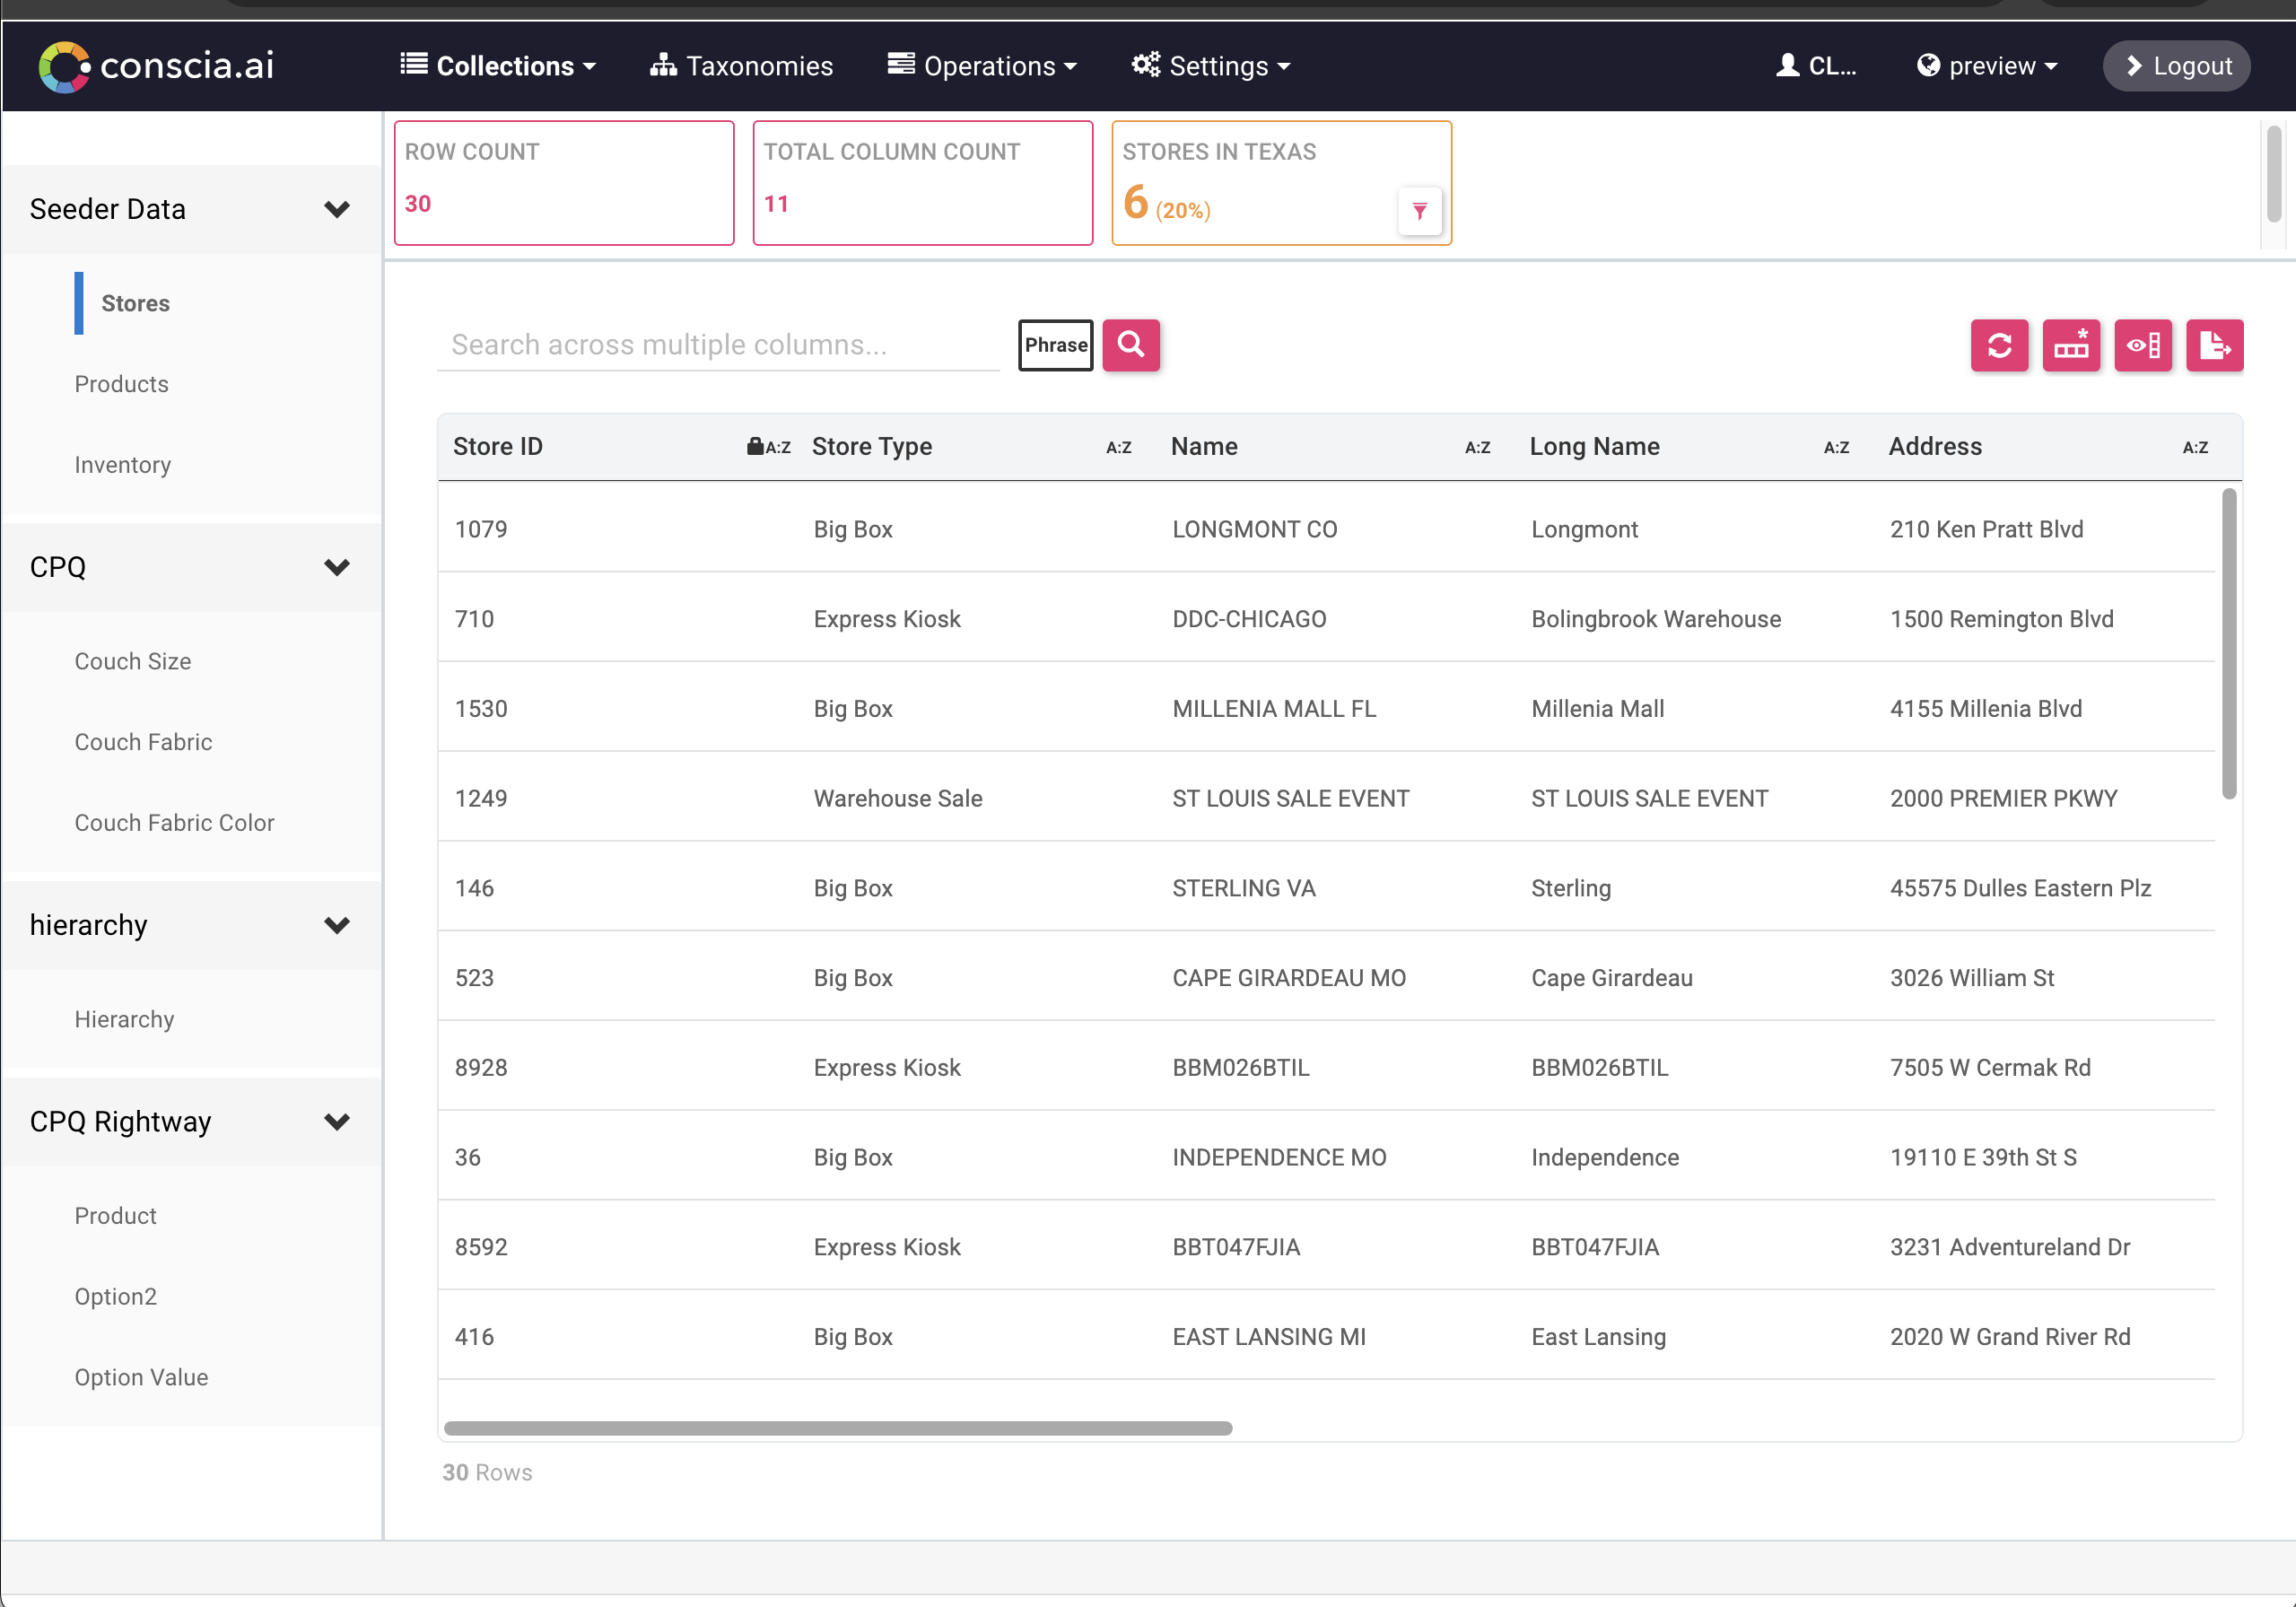Click the Long Name column header
Screen dimensions: 2296x1607
(x=1594, y=447)
